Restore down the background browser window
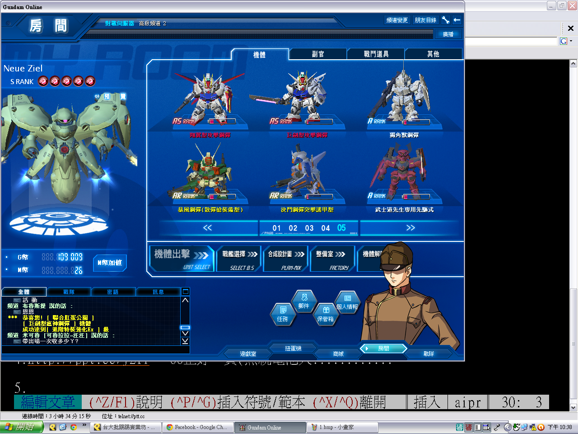This screenshot has height=434, width=578. tap(562, 5)
